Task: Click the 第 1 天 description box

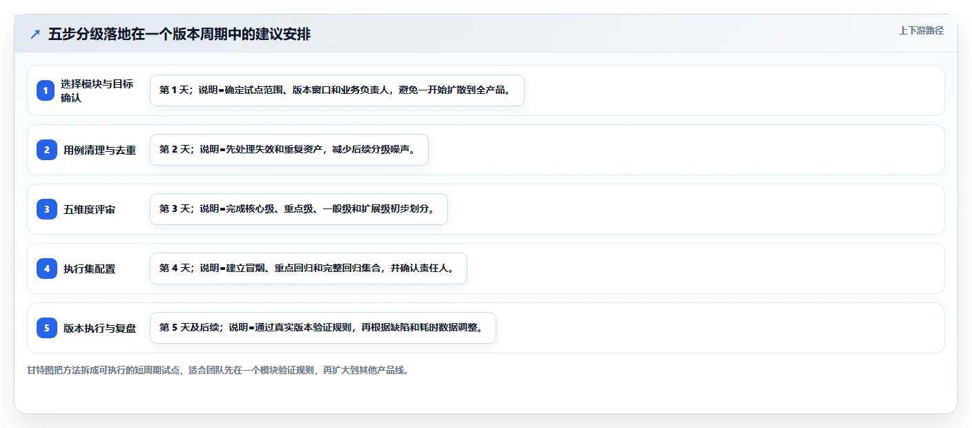Action: click(337, 90)
